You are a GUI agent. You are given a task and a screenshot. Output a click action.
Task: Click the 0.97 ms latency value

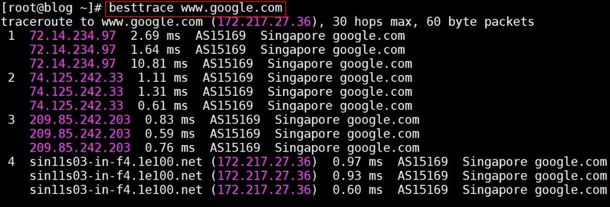(x=358, y=162)
